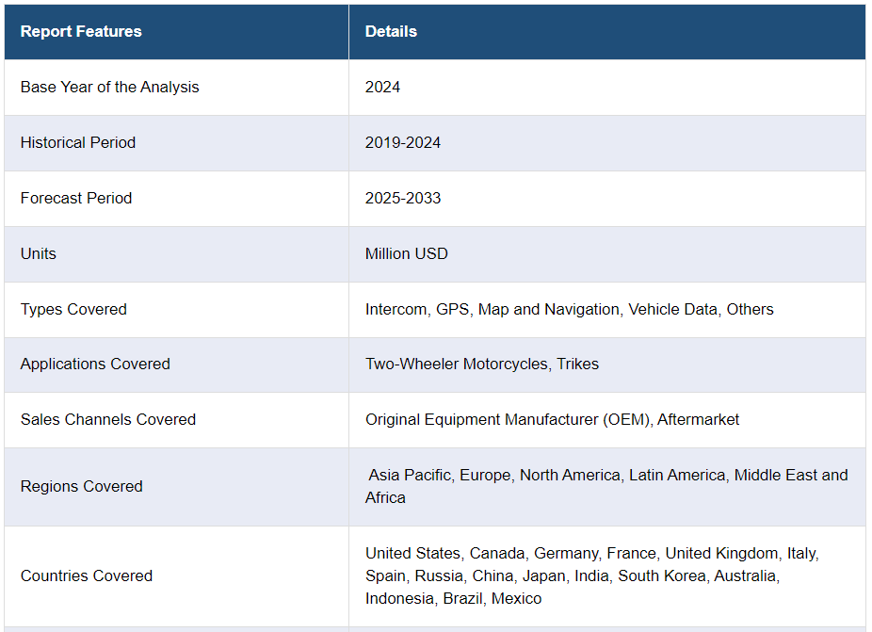The height and width of the screenshot is (632, 872).
Task: Select the Regions Covered row label
Action: tap(82, 486)
